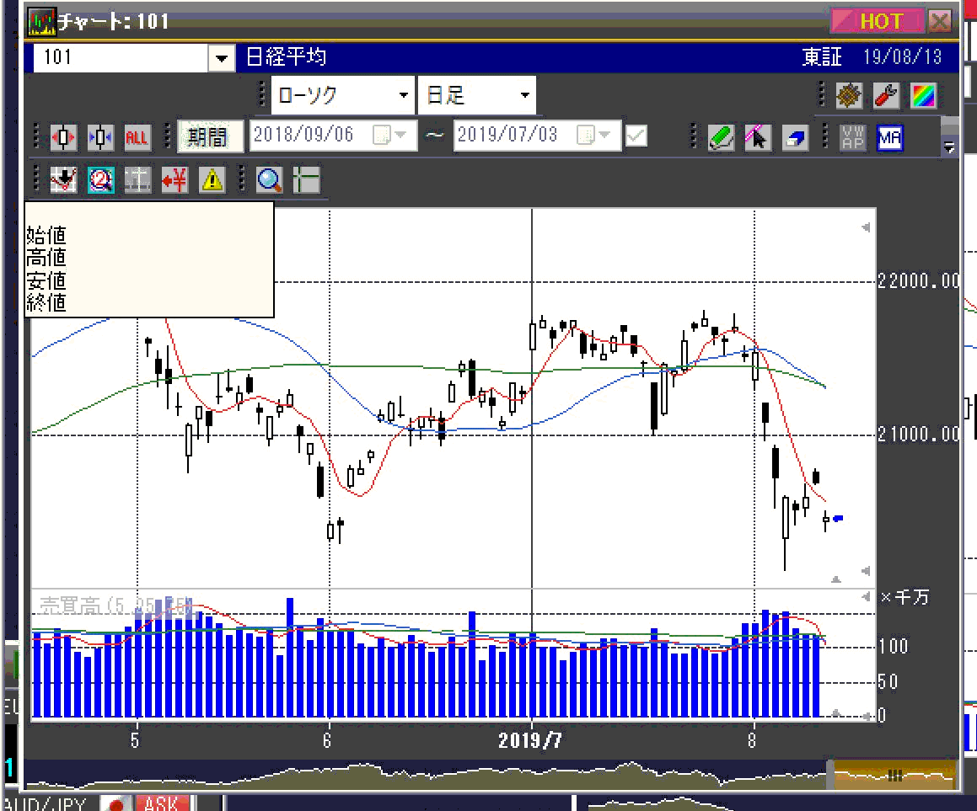Click the stock code input field showing 101
This screenshot has width=977, height=811.
121,58
